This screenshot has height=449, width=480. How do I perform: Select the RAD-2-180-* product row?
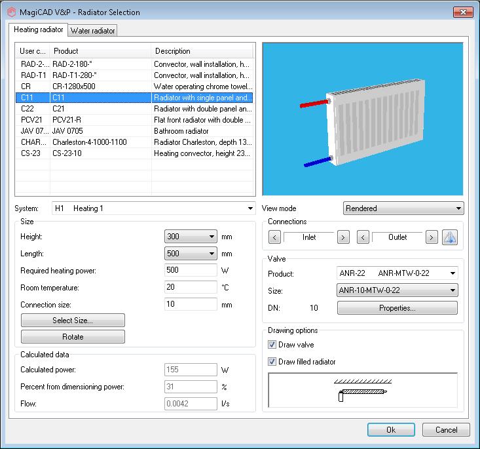pos(134,64)
